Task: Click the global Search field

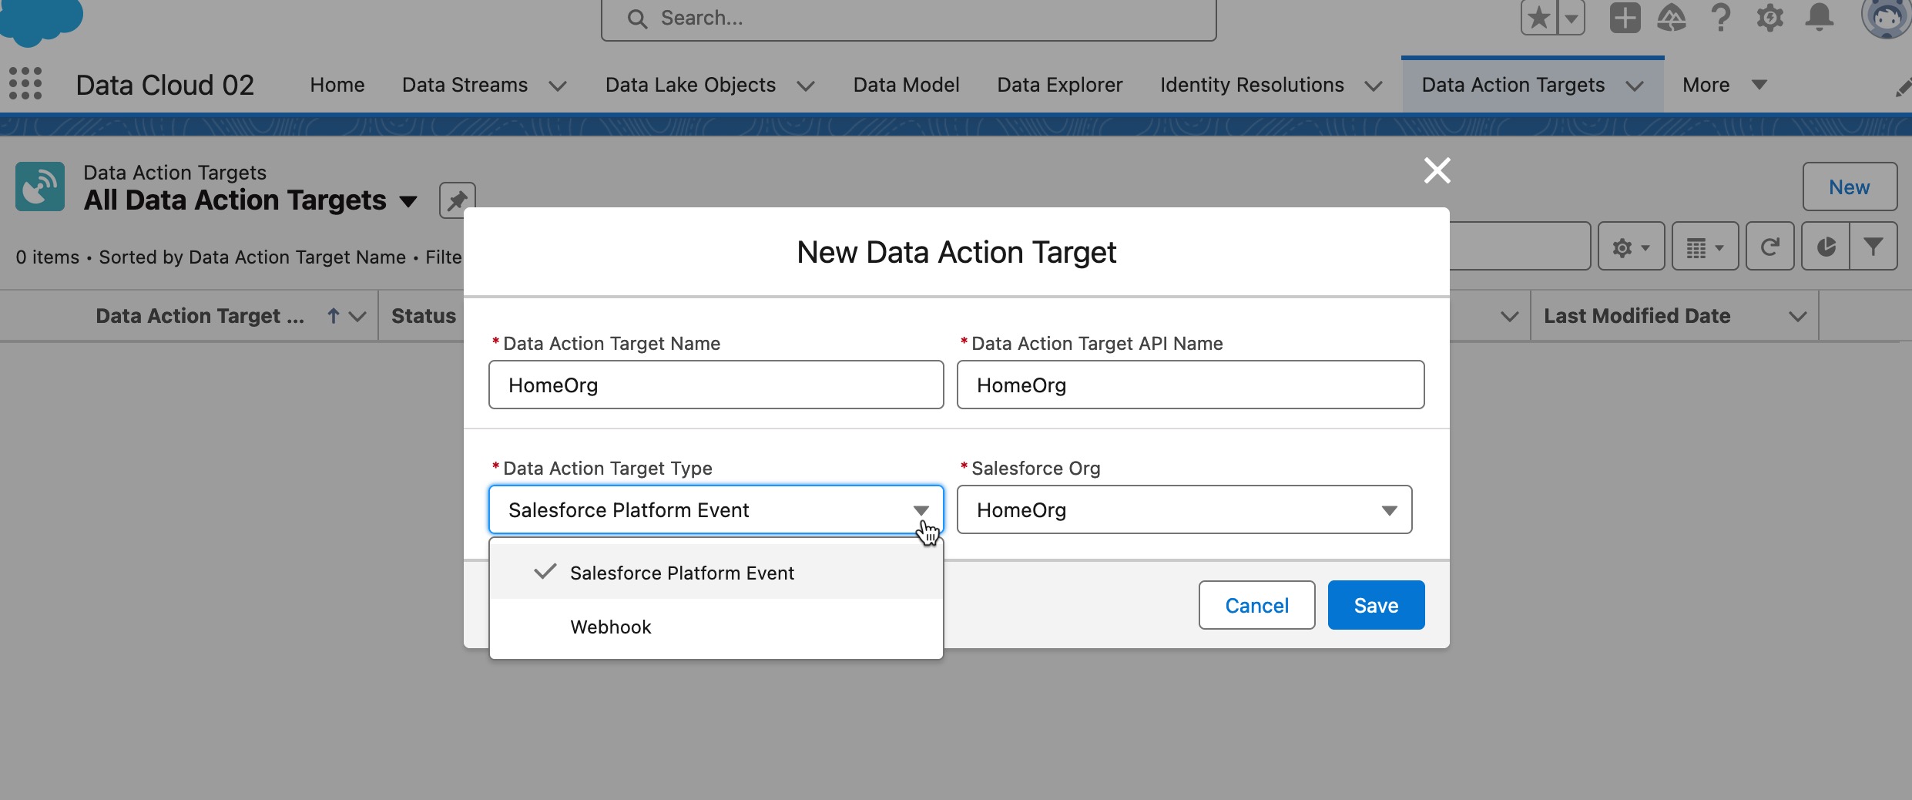Action: click(x=908, y=18)
